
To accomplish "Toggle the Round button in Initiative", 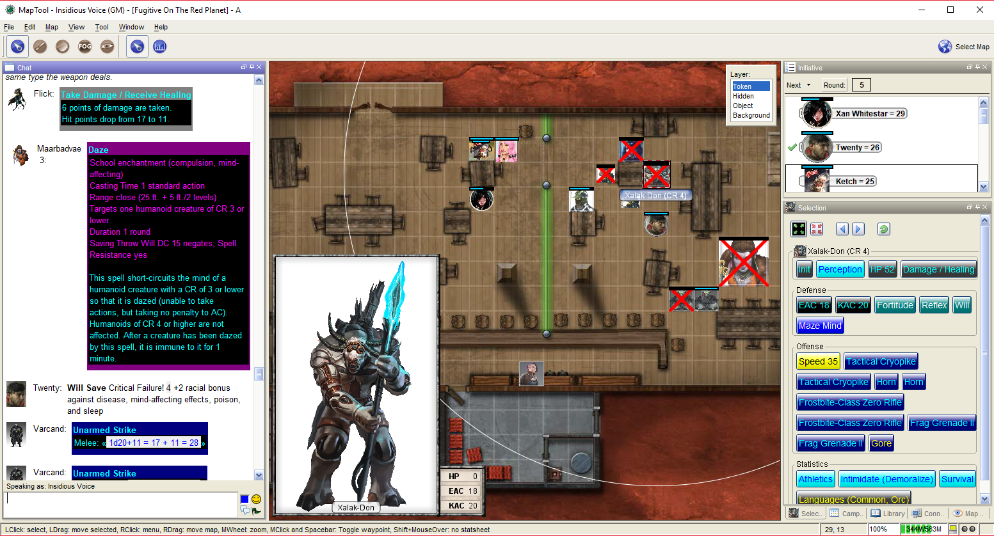I will click(835, 85).
